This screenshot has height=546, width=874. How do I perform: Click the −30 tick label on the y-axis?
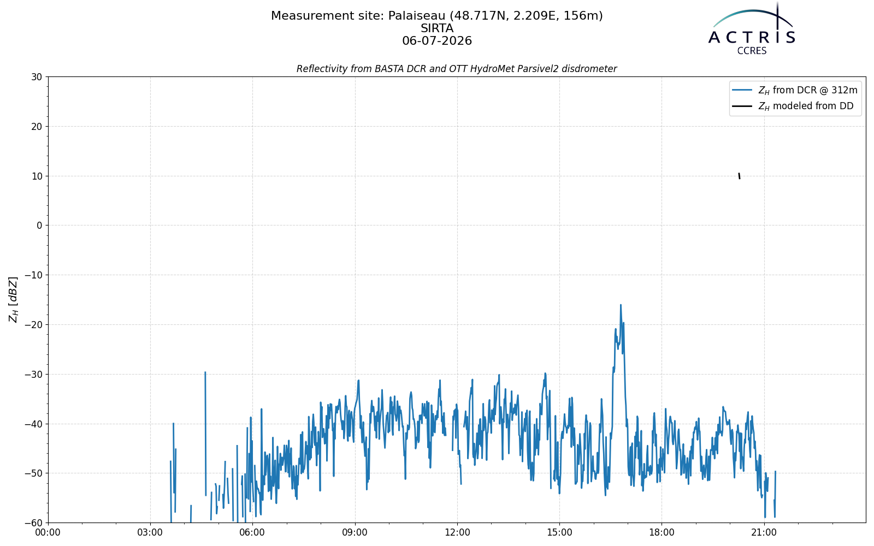click(x=33, y=375)
